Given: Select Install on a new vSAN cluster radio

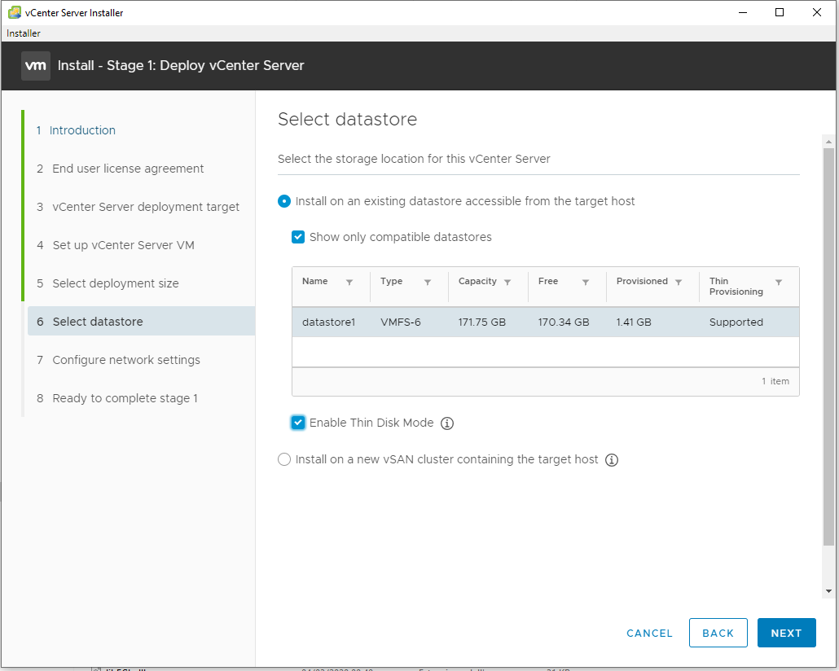Looking at the screenshot, I should (x=284, y=459).
